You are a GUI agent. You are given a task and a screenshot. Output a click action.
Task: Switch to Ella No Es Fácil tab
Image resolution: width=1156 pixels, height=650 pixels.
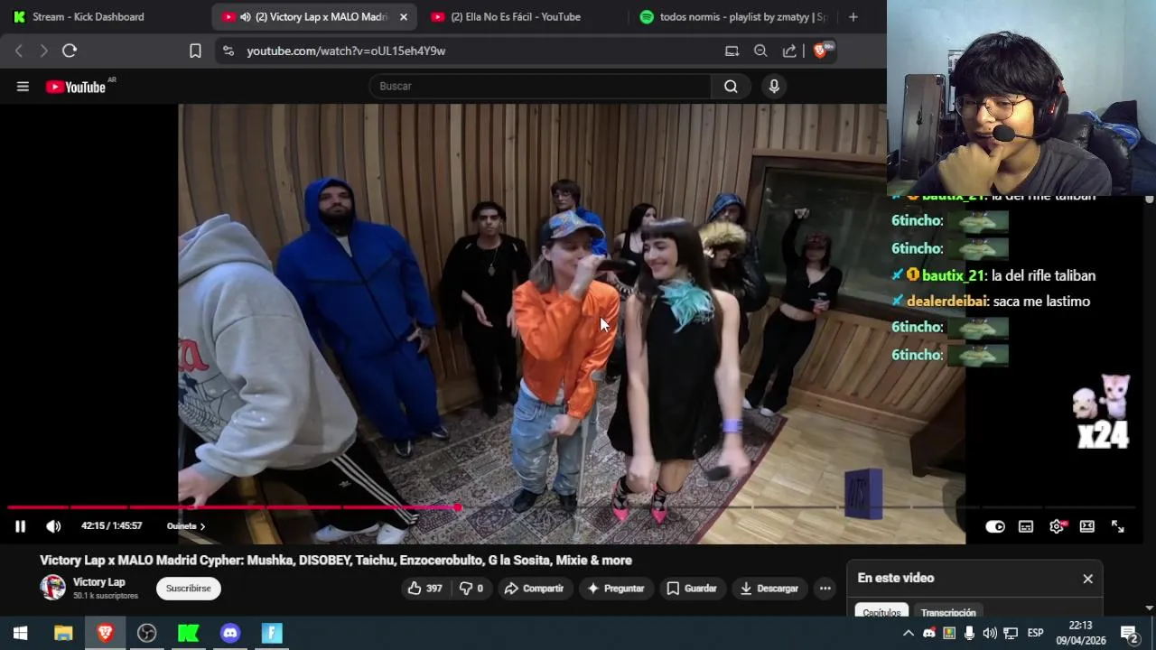pos(515,17)
